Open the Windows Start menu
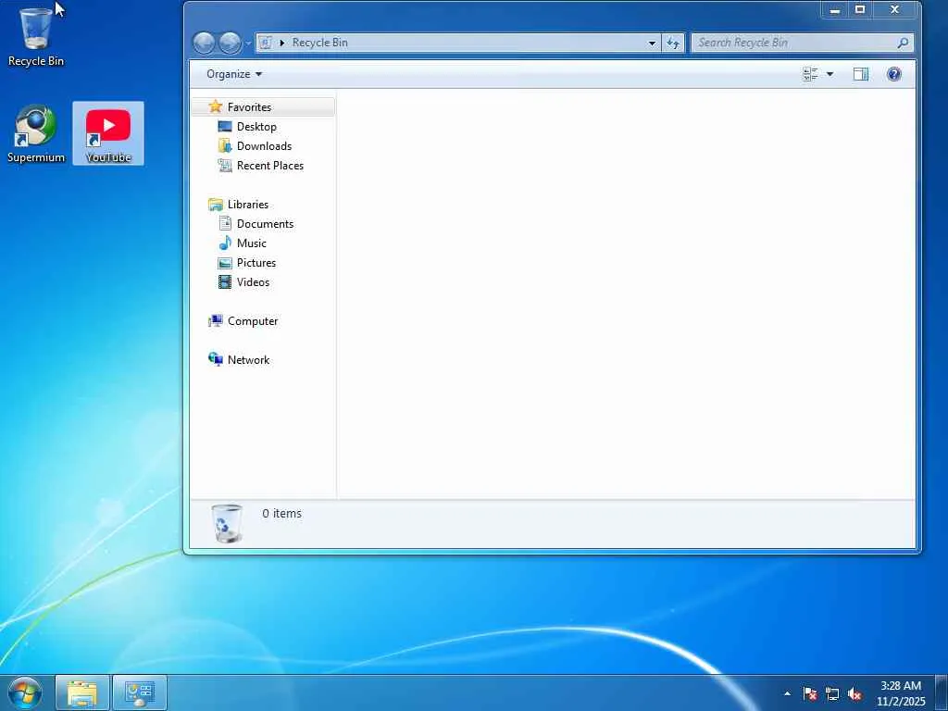This screenshot has height=711, width=948. (25, 693)
